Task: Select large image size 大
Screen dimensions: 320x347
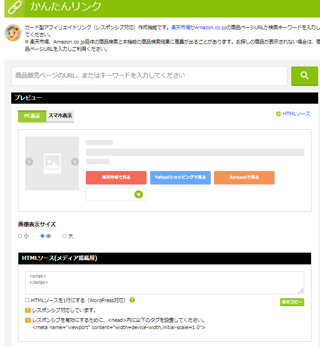Action: click(x=64, y=236)
